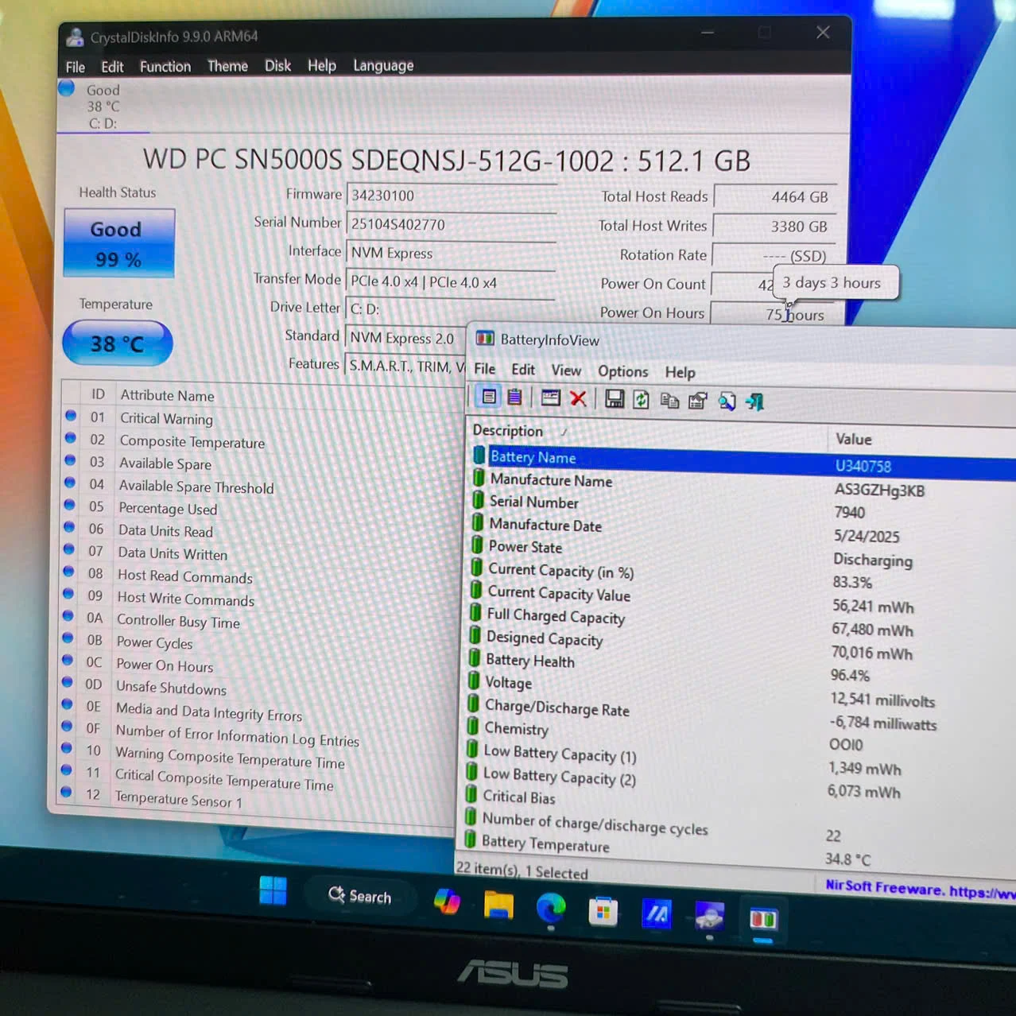Viewport: 1016px width, 1016px height.
Task: Click the choose columns properties icon in toolbar
Action: pos(697,401)
